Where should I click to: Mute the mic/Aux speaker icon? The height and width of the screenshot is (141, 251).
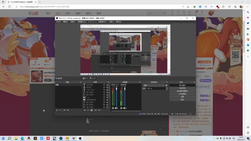pos(116,108)
